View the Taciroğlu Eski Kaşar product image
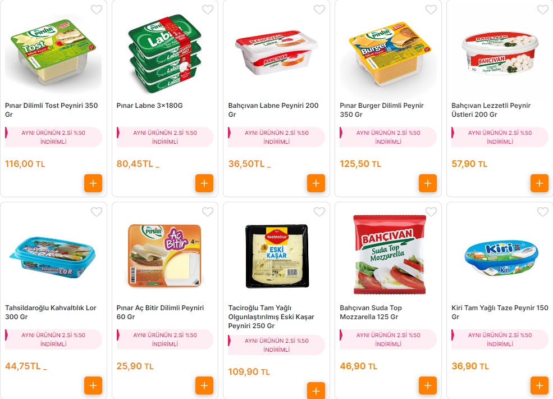 (276, 255)
